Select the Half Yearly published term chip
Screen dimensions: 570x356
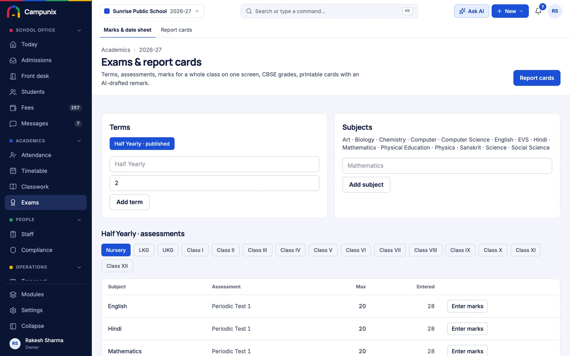coord(142,144)
